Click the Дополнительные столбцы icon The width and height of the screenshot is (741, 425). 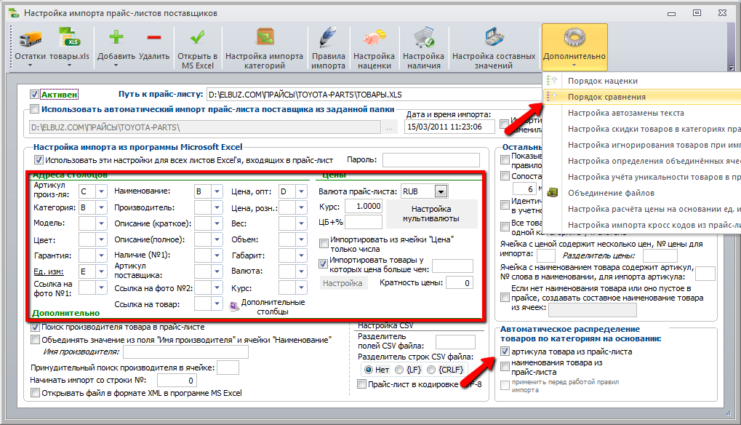coord(234,307)
